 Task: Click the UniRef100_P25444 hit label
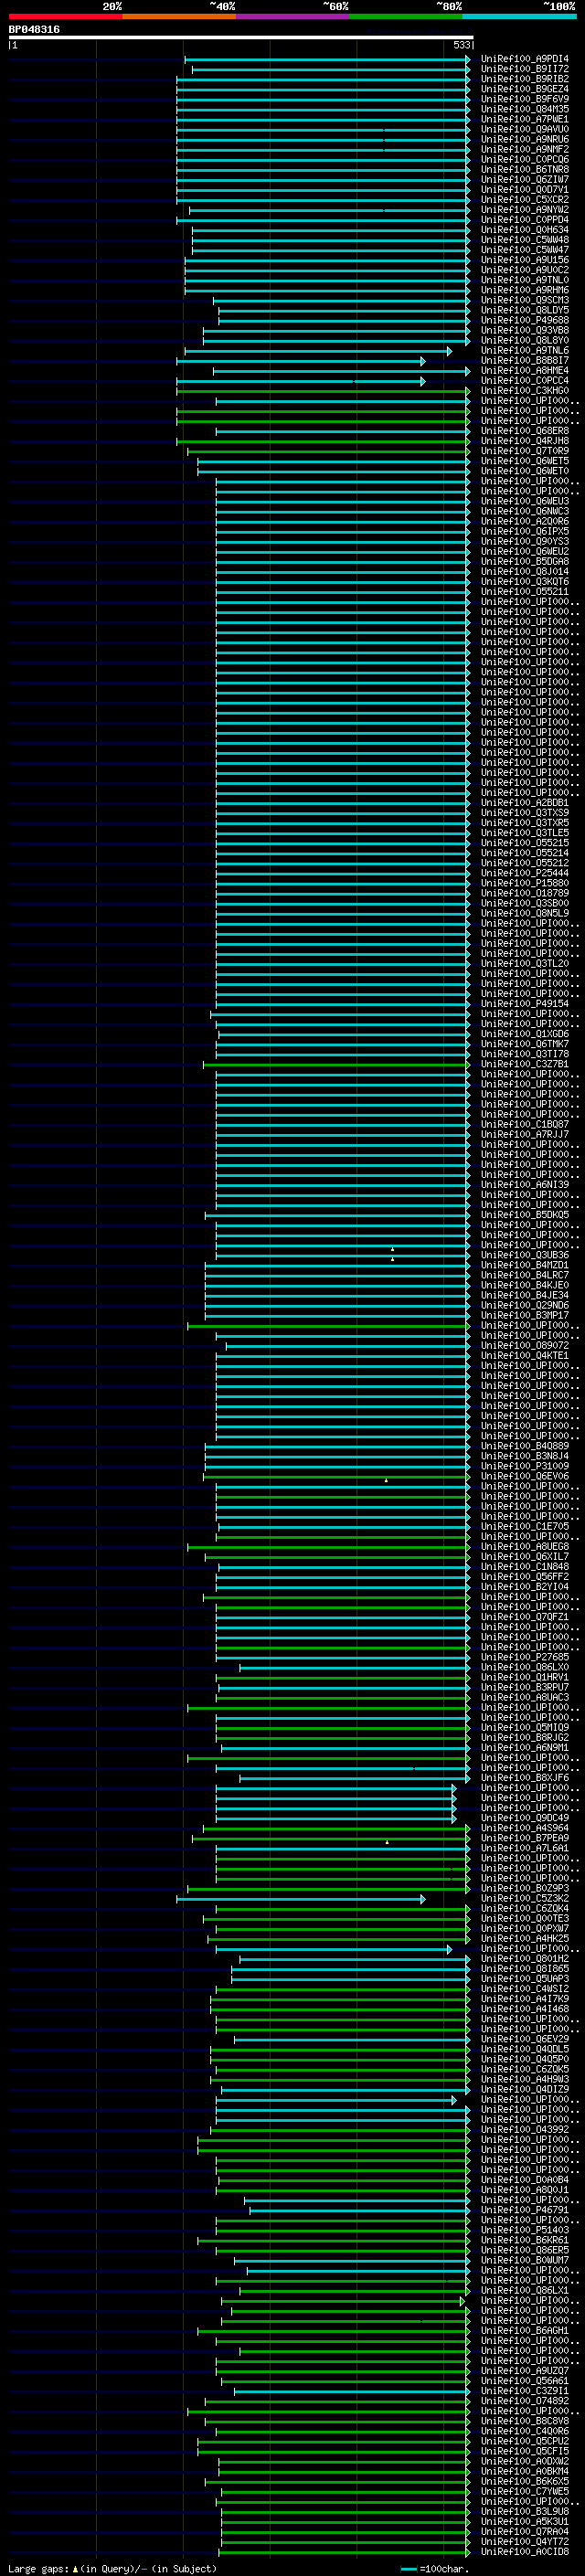click(x=524, y=873)
